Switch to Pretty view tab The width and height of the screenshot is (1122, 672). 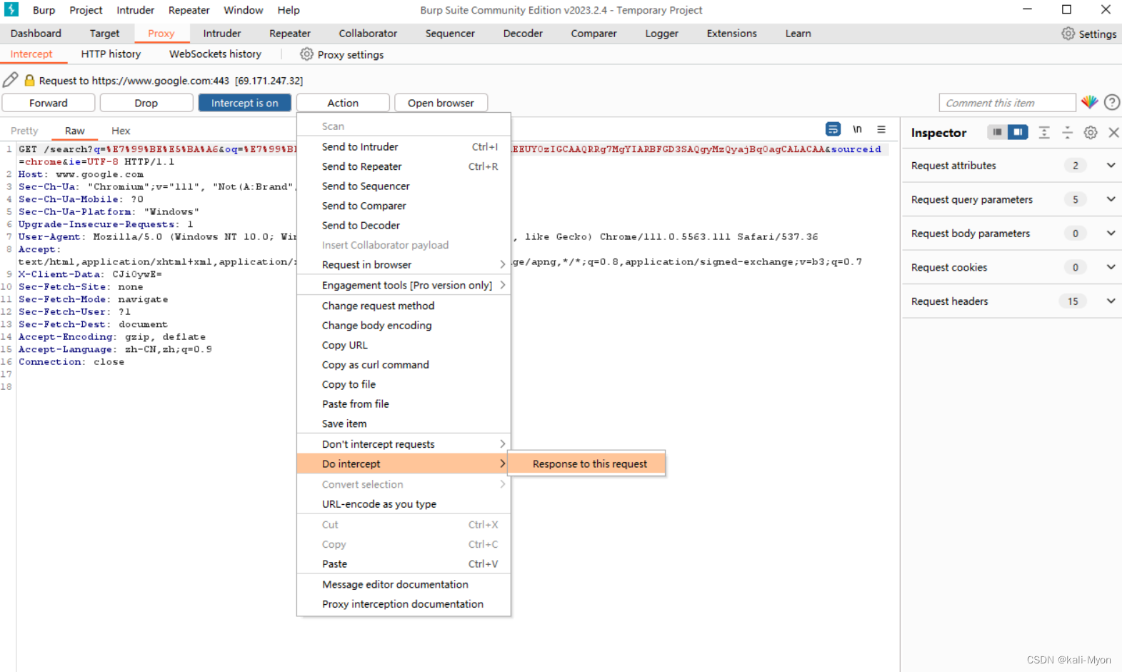click(x=24, y=131)
